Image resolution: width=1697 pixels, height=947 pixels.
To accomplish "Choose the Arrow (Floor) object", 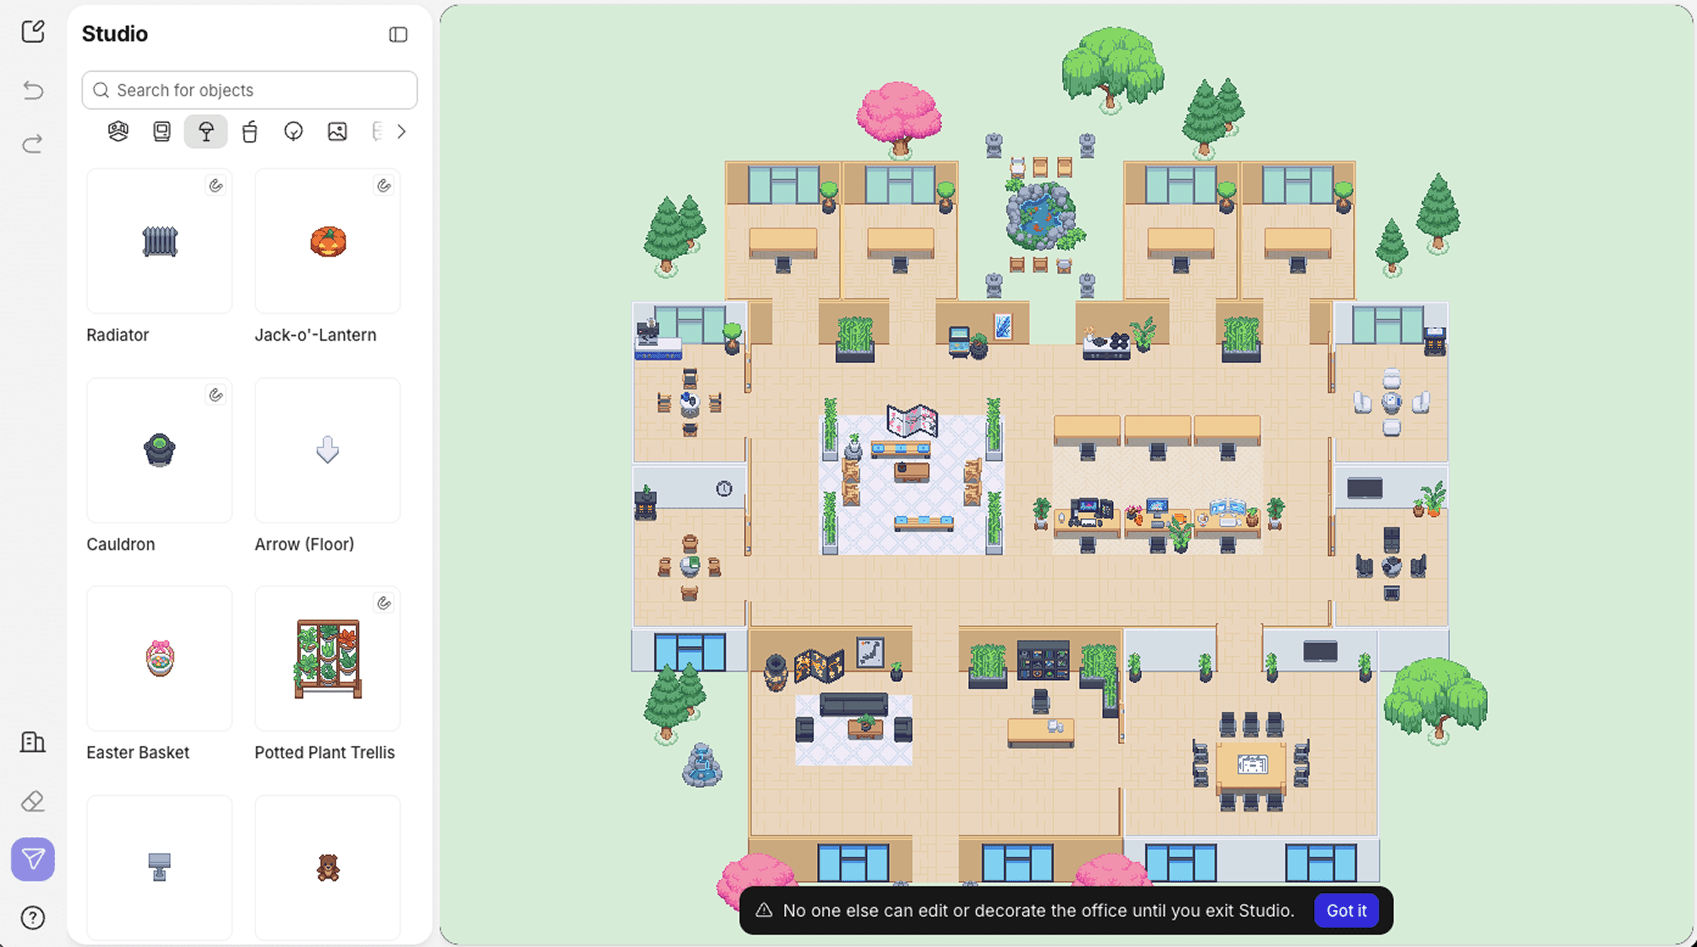I will (x=328, y=450).
